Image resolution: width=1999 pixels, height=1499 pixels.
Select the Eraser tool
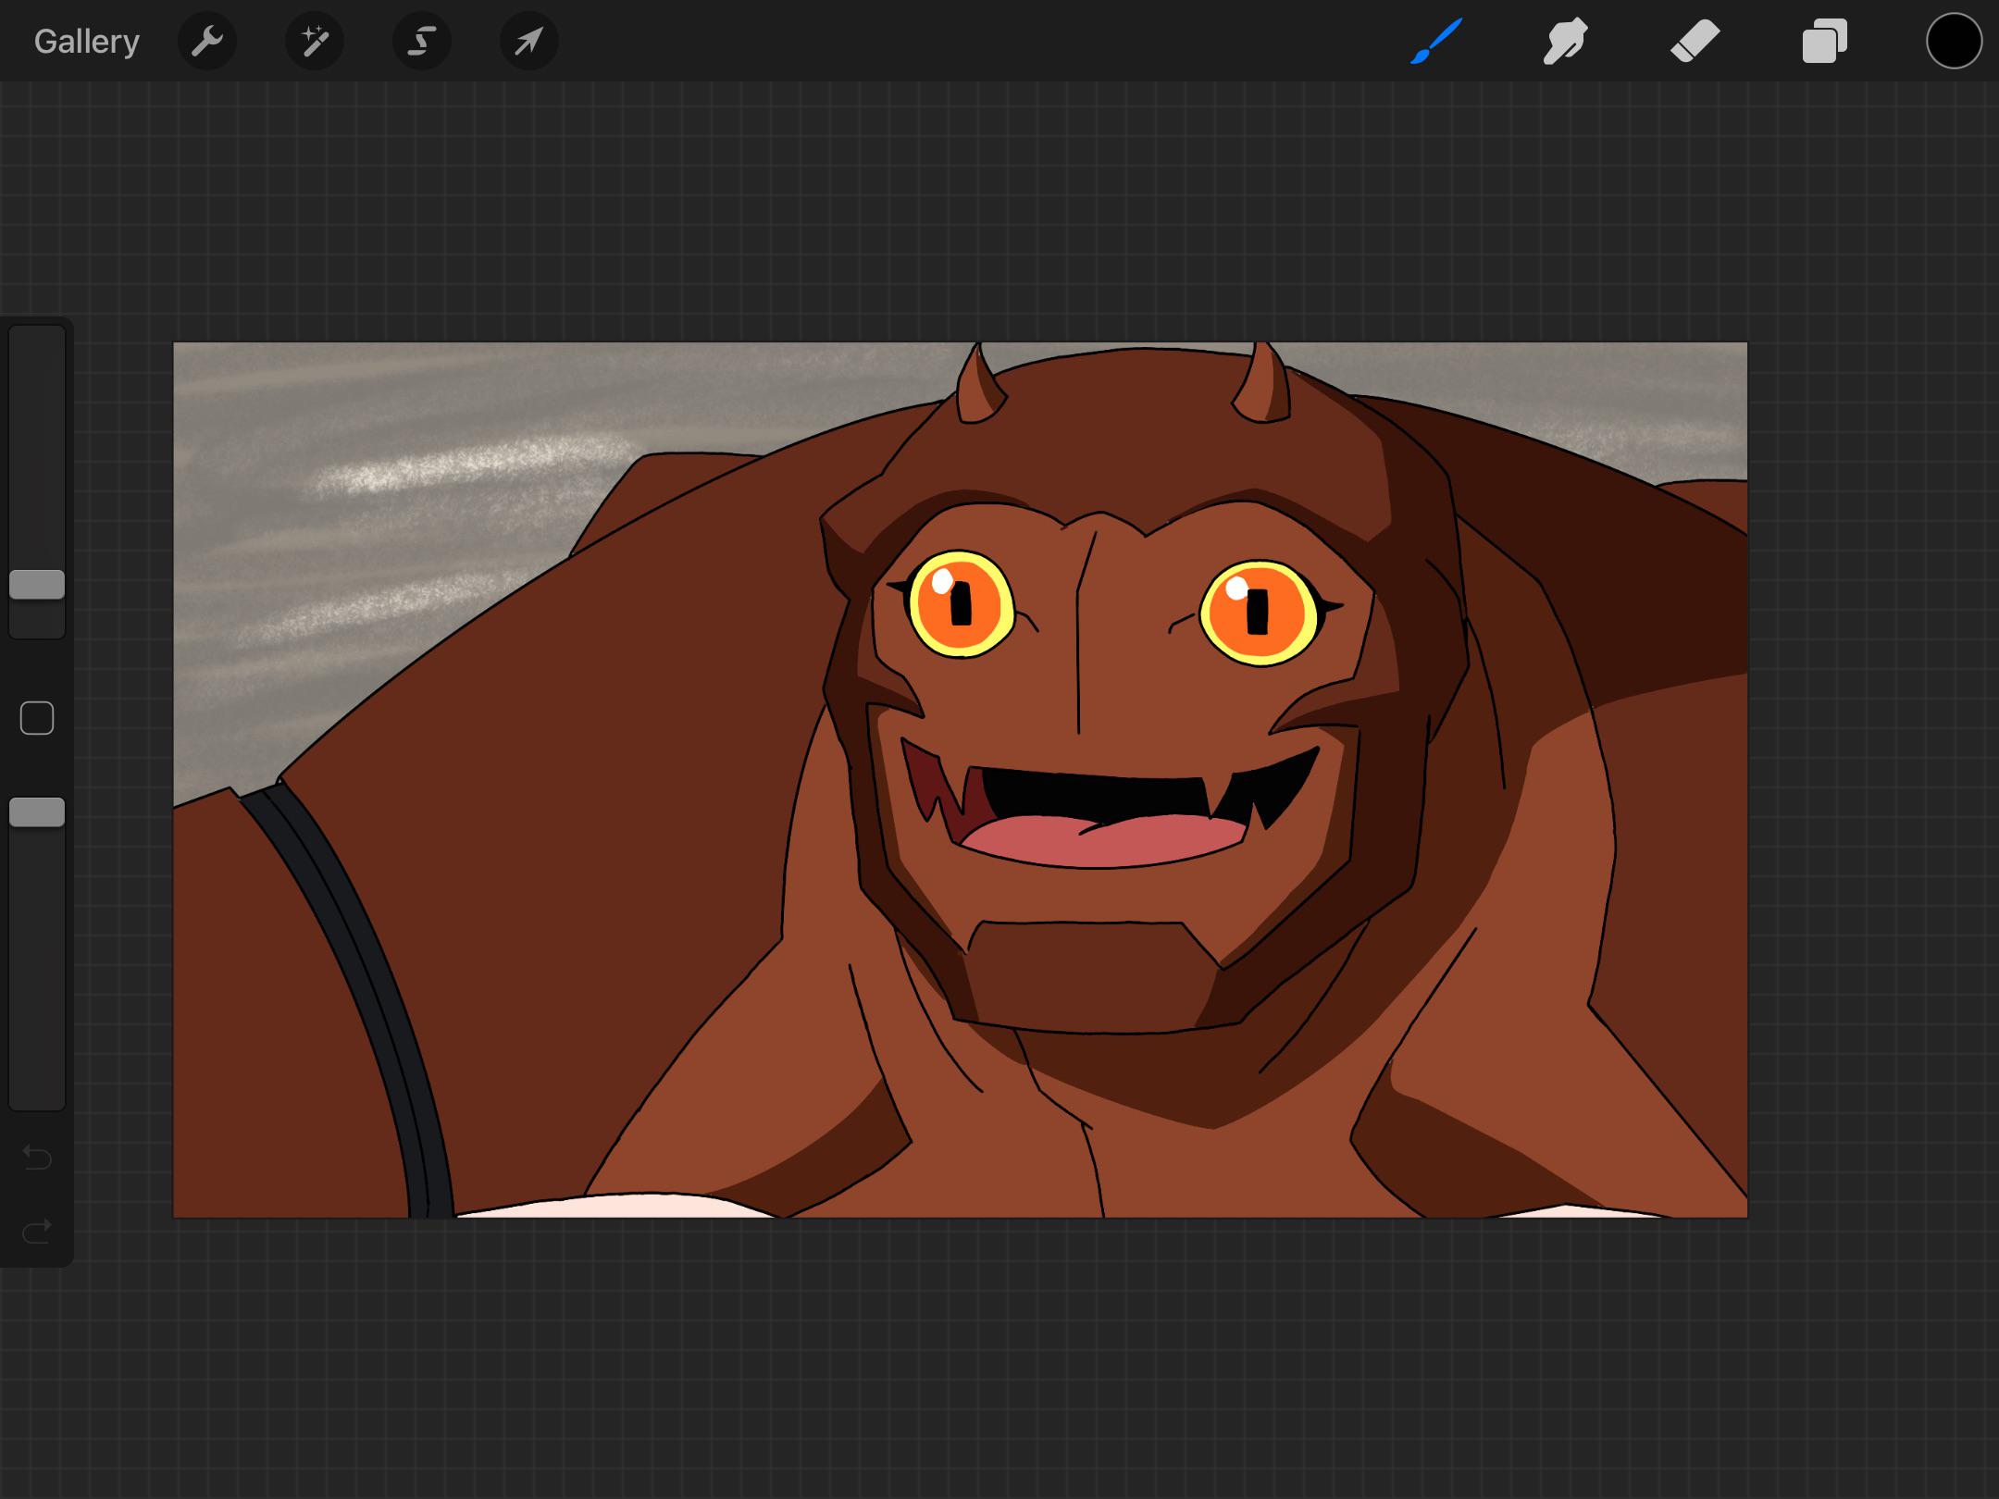pos(1695,42)
